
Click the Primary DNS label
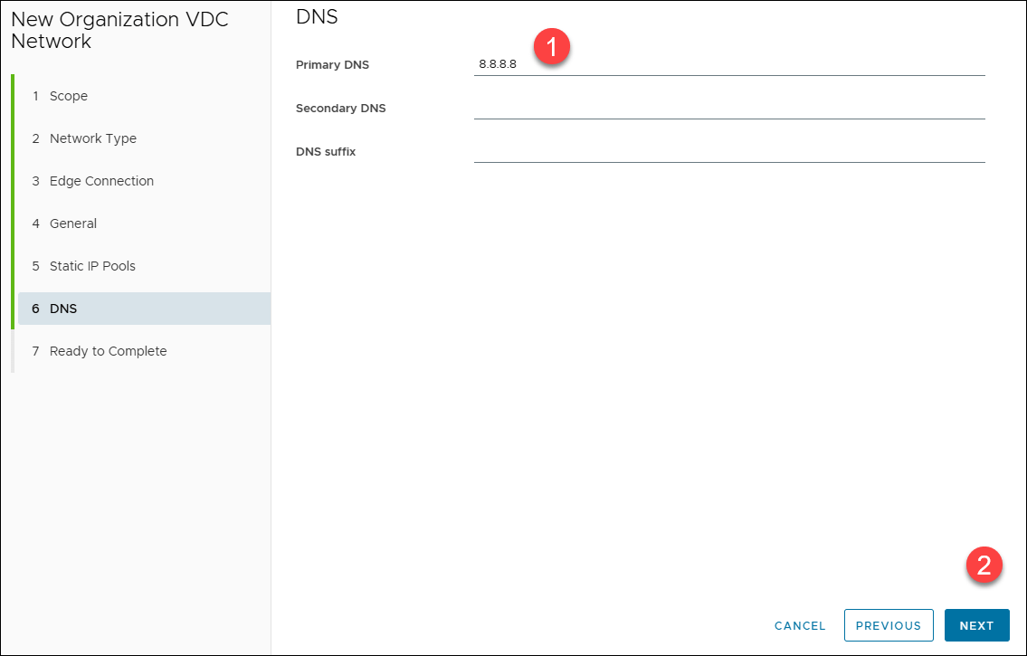(332, 65)
